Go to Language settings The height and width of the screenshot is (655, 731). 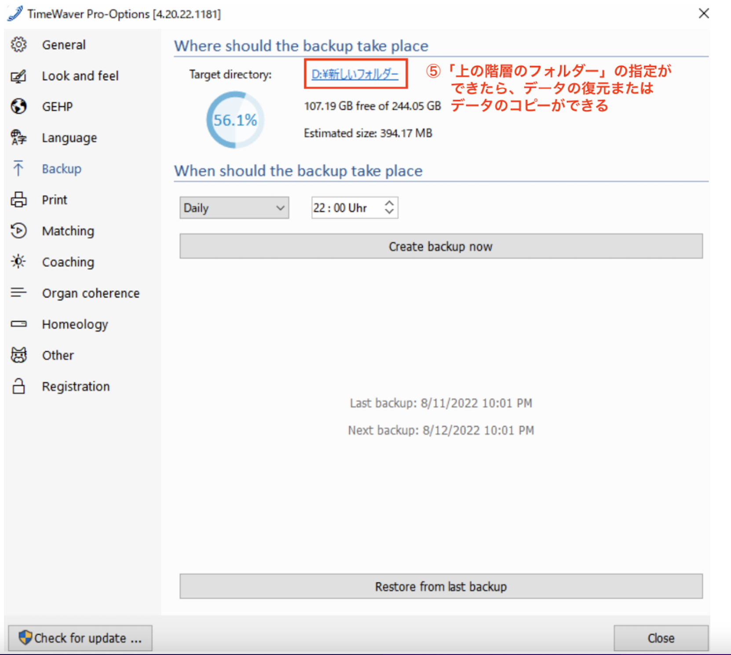pos(69,138)
